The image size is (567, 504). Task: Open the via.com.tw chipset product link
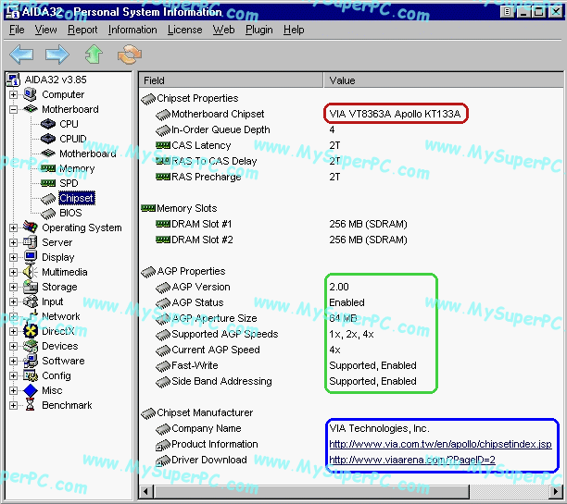[x=440, y=444]
